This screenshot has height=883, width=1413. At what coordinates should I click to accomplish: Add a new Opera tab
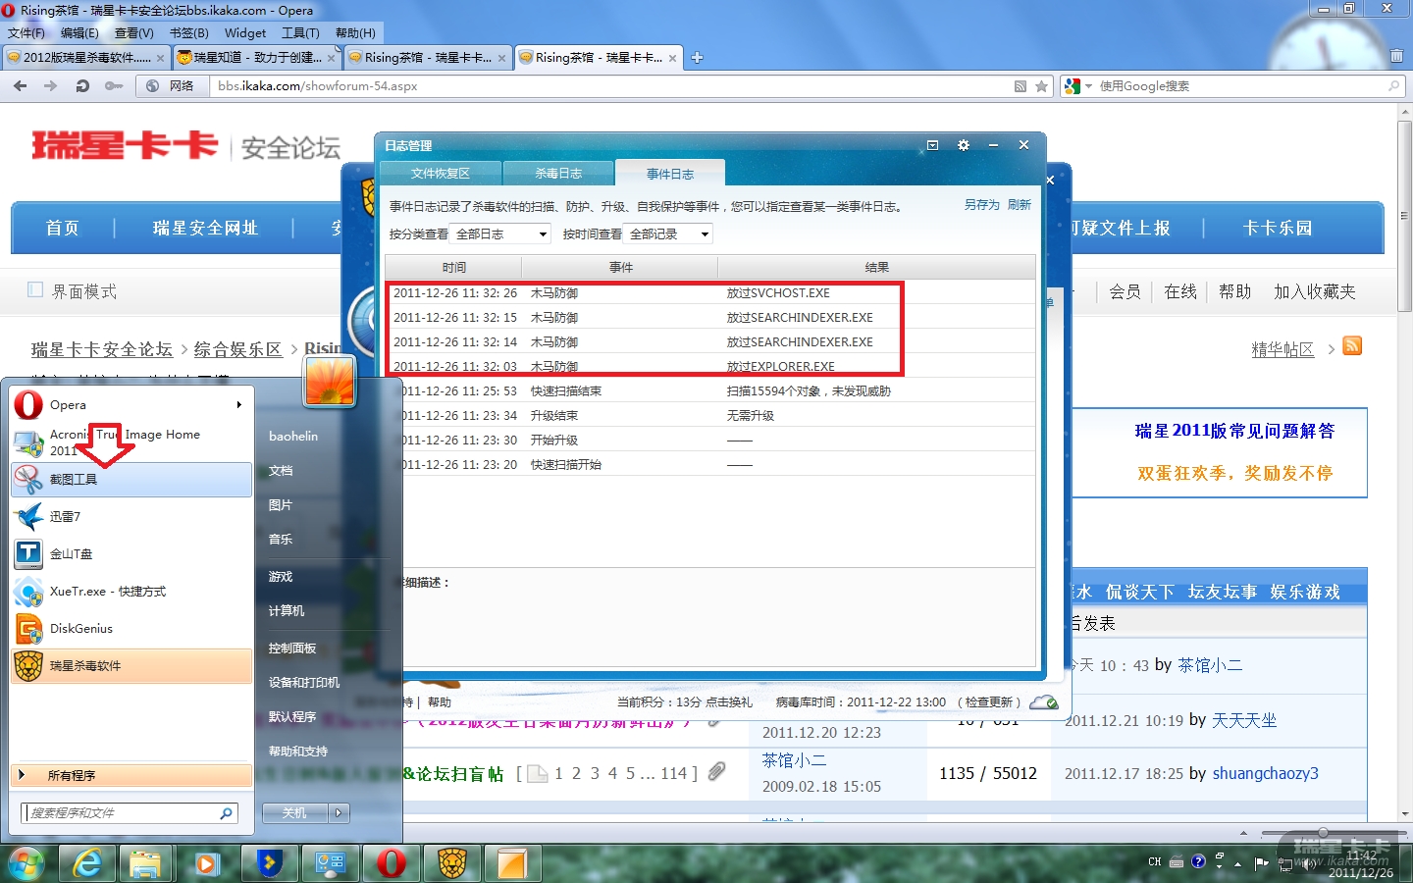coord(697,58)
